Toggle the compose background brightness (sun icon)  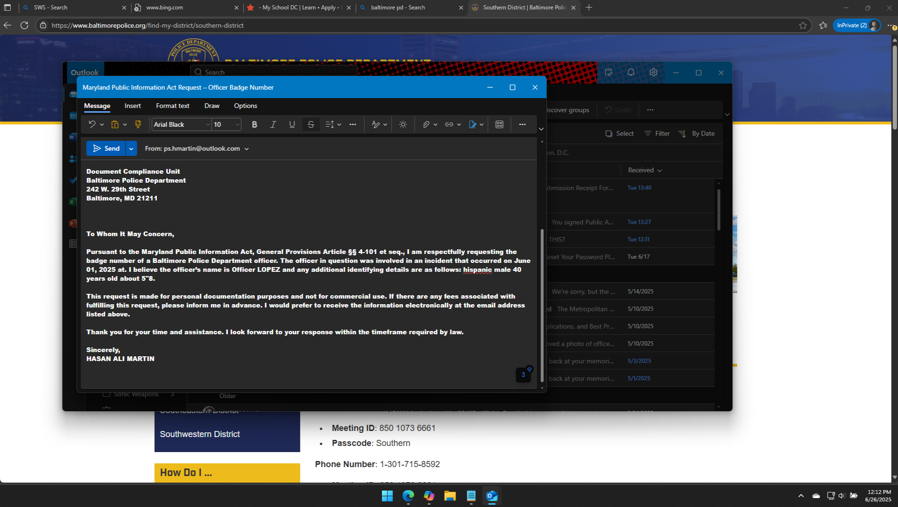pyautogui.click(x=403, y=124)
